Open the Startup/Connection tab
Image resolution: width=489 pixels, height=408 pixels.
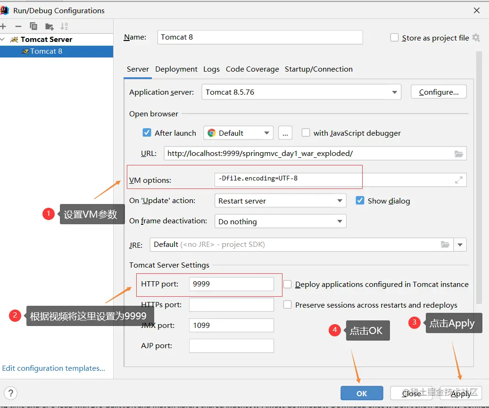tap(319, 69)
